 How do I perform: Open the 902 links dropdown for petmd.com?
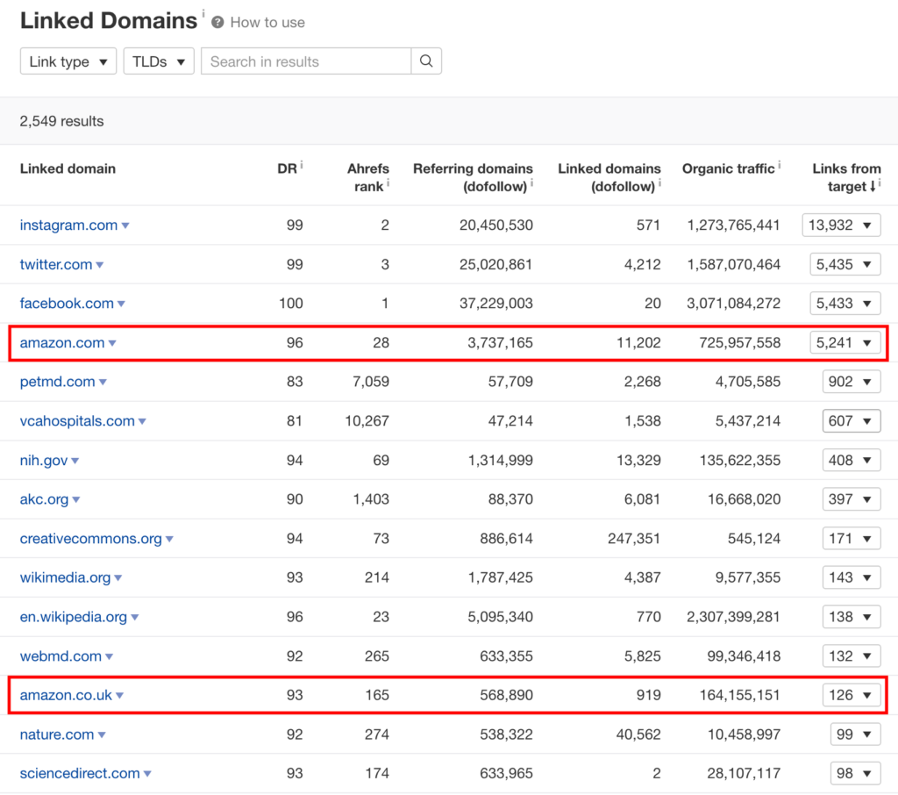coord(852,382)
